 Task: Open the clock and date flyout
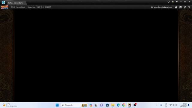[183, 105]
